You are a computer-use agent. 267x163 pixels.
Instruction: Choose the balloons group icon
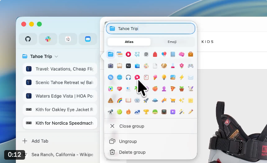tap(164, 54)
